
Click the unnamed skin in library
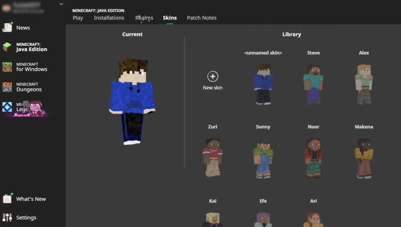(263, 84)
